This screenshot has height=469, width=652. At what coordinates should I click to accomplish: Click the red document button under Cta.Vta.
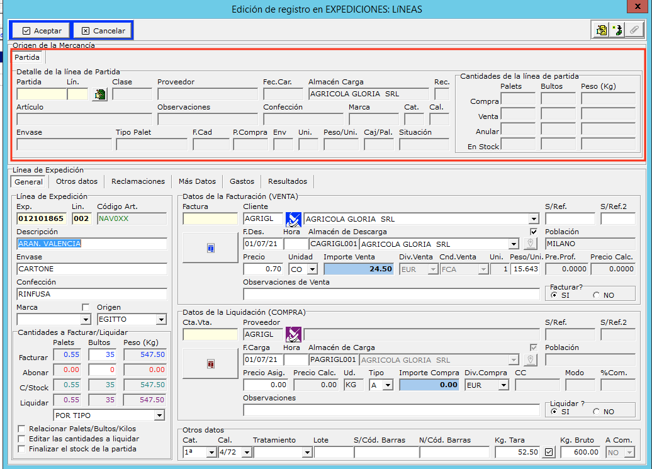click(x=210, y=364)
